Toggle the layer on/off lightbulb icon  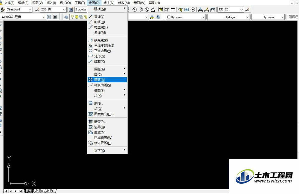tap(72, 17)
